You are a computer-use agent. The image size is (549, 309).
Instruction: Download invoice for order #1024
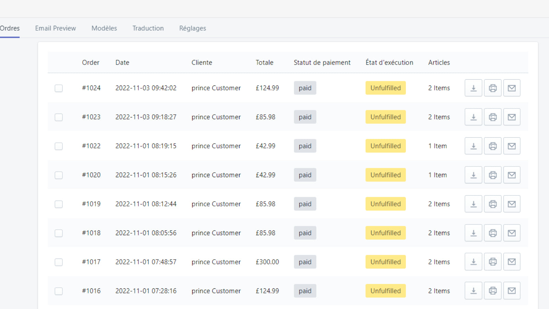[x=474, y=88]
